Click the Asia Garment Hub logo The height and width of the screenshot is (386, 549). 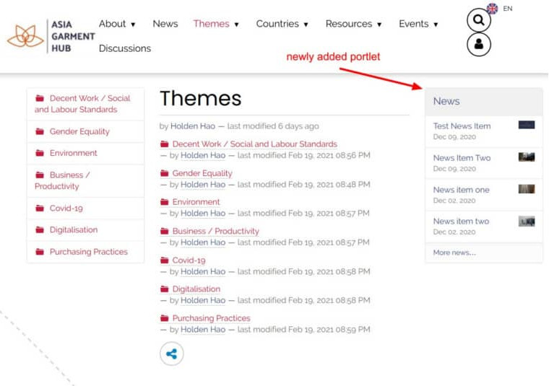pos(51,36)
